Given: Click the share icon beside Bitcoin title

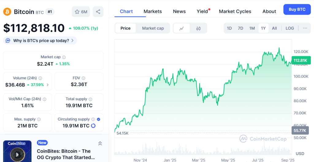Looking at the screenshot, I should [98, 12].
